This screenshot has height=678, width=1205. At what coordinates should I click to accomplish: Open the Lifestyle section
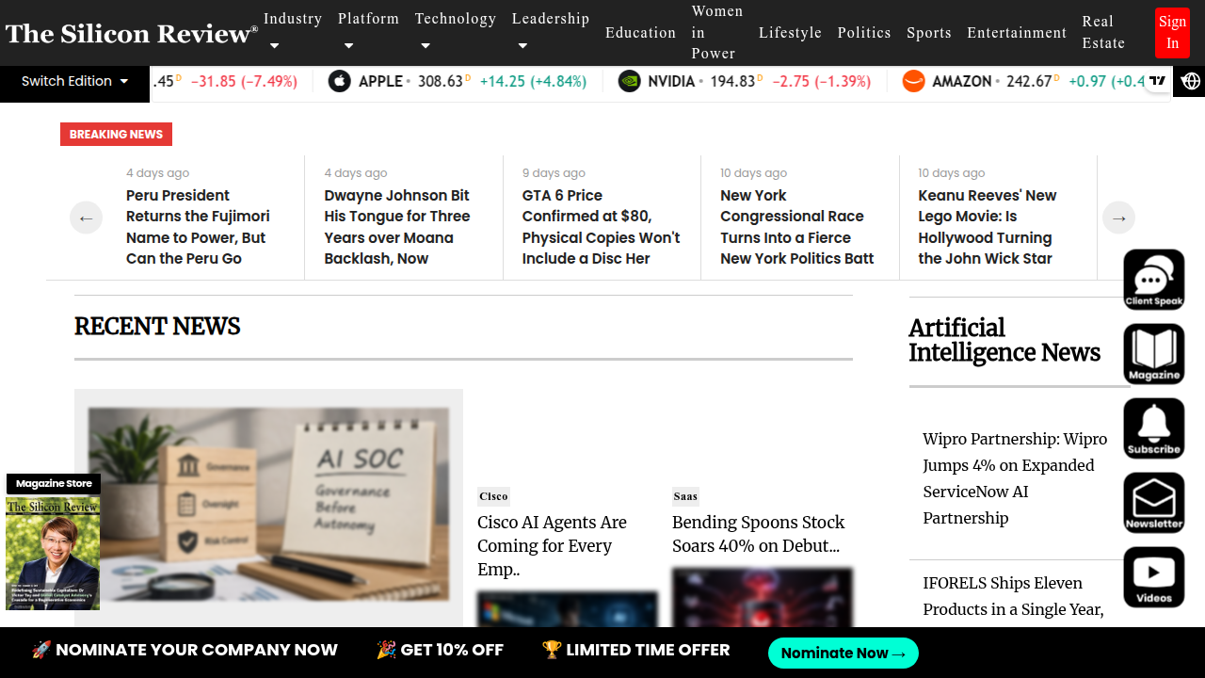pos(790,32)
